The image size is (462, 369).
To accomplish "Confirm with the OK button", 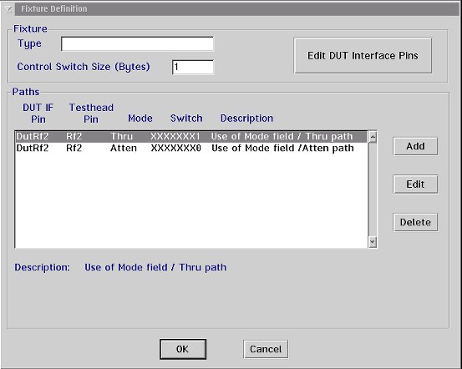I will tap(183, 349).
